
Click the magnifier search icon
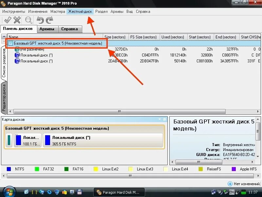coord(28,20)
